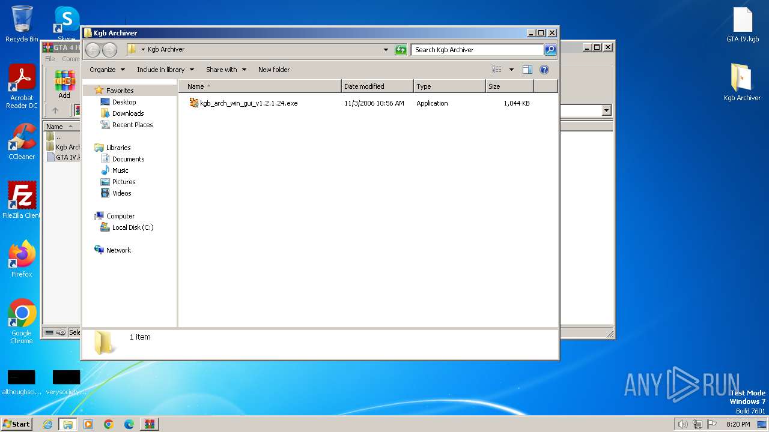
Task: Open Windows Media Player taskbar icon
Action: pyautogui.click(x=88, y=424)
